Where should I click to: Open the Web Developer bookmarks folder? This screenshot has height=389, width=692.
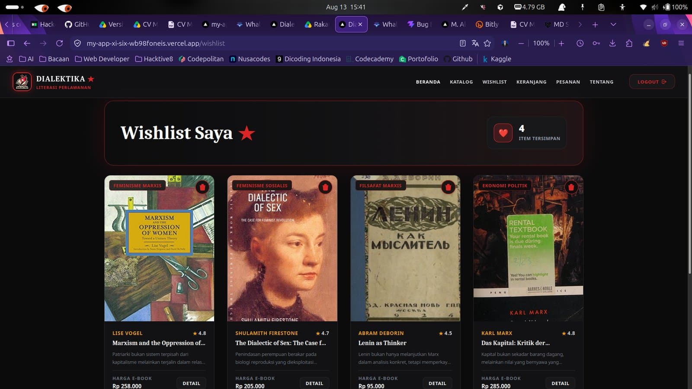pyautogui.click(x=102, y=59)
